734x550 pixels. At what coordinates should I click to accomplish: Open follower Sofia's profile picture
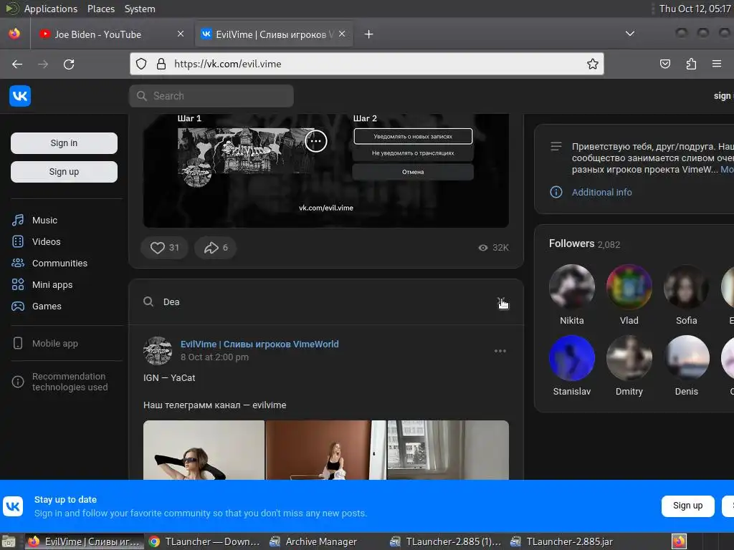[687, 287]
